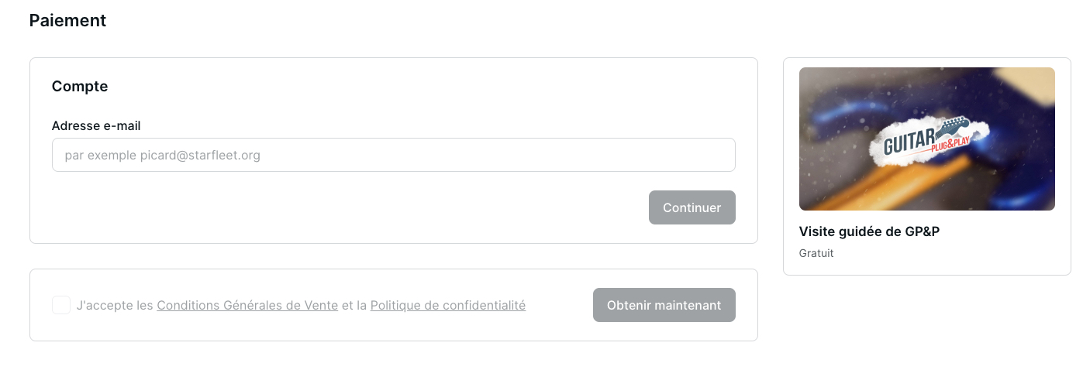Open the Politique de confidentialité link
Image resolution: width=1083 pixels, height=370 pixels.
click(448, 305)
